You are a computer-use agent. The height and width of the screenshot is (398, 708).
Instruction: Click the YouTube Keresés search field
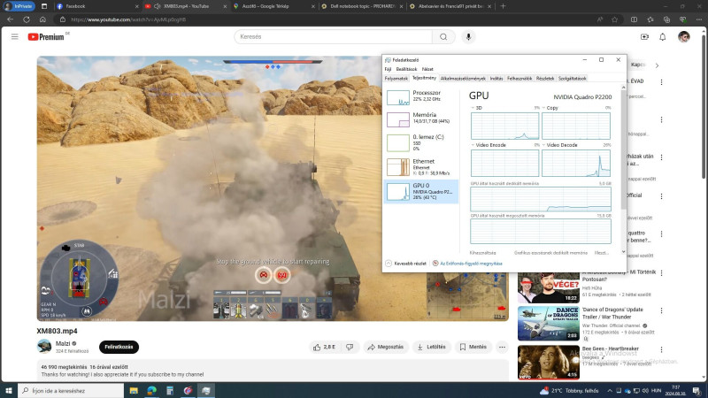334,37
